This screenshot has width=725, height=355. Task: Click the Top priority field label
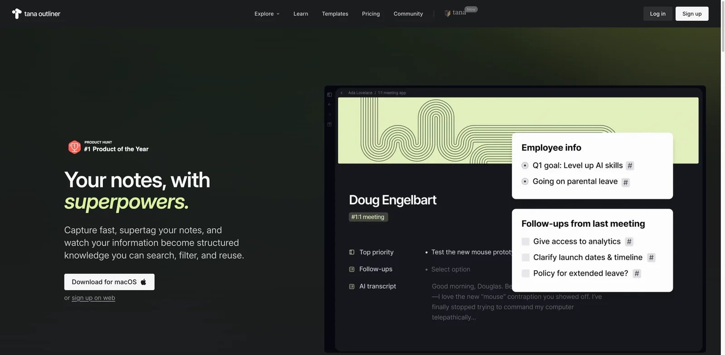click(x=377, y=252)
